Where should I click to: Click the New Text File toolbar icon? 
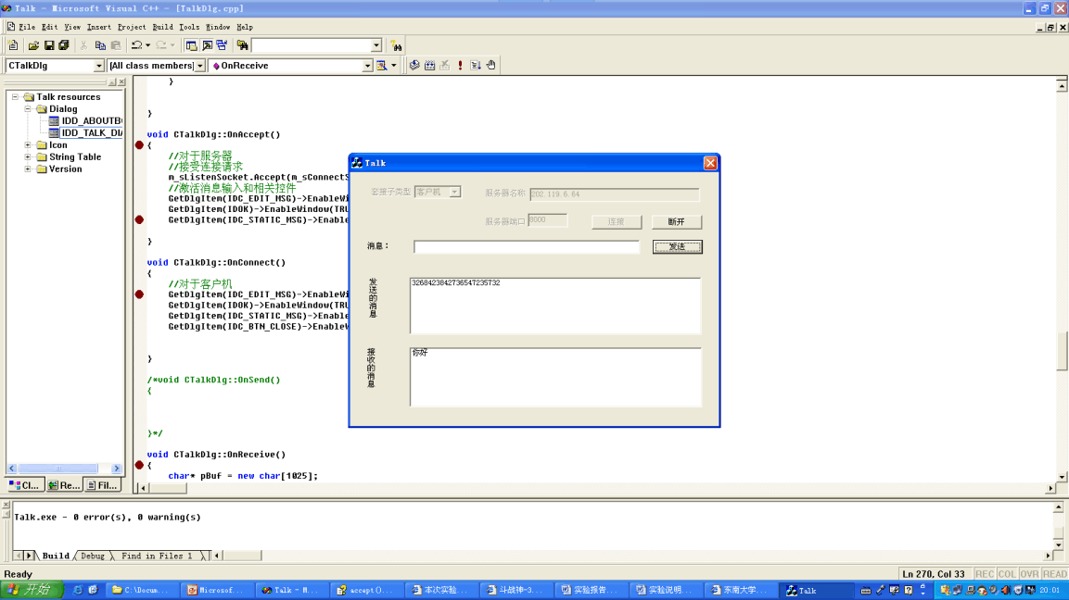click(13, 45)
